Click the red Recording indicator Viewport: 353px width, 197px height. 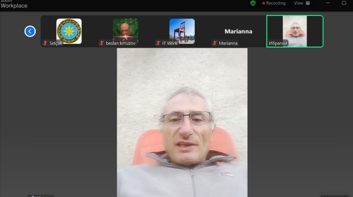pos(274,3)
